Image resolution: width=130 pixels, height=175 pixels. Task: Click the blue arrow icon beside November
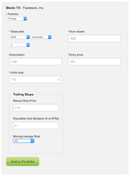point(50,37)
